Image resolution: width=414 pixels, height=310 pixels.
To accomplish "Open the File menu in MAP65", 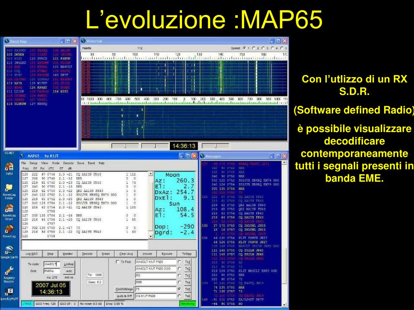I will coord(23,163).
